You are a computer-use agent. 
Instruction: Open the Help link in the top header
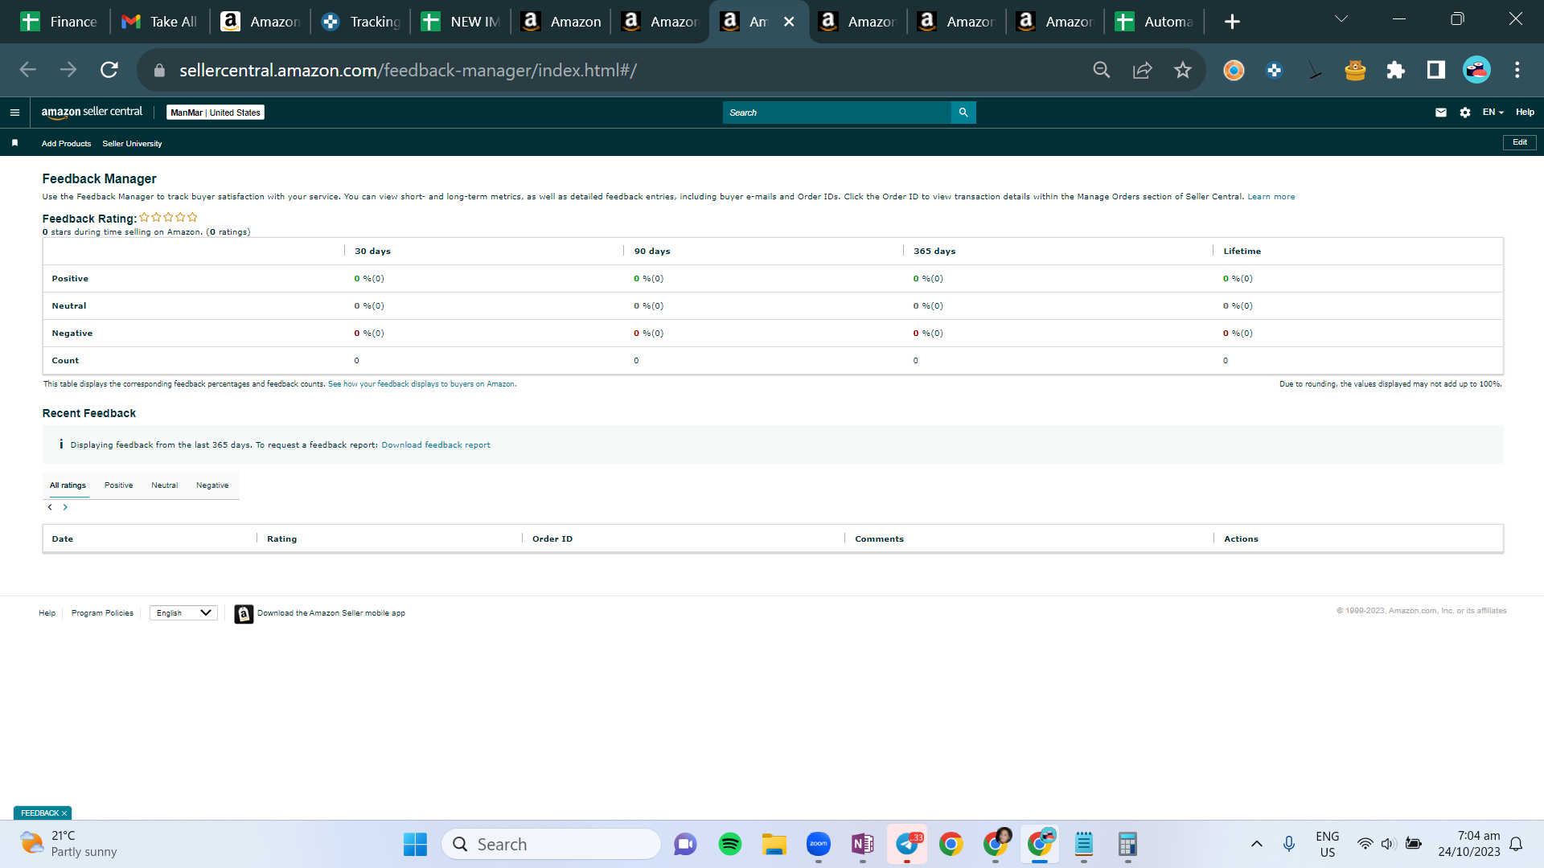(1525, 113)
